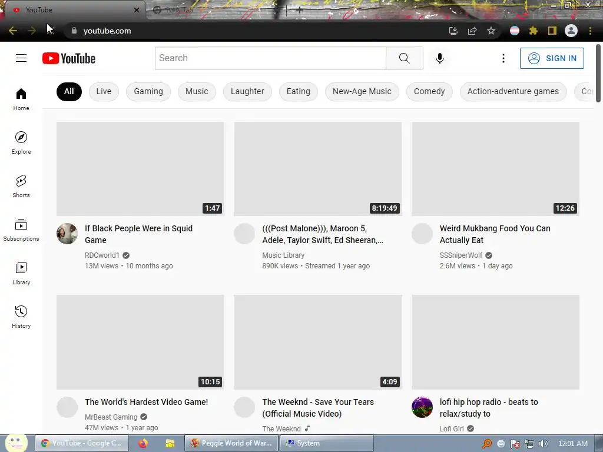
Task: Click the search magnifier button
Action: (x=404, y=58)
